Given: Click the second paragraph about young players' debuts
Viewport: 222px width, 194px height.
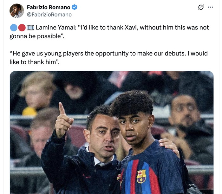Looking at the screenshot, I should [108, 54].
